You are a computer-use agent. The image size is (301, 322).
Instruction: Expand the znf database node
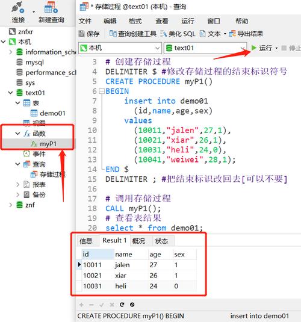(x=11, y=205)
